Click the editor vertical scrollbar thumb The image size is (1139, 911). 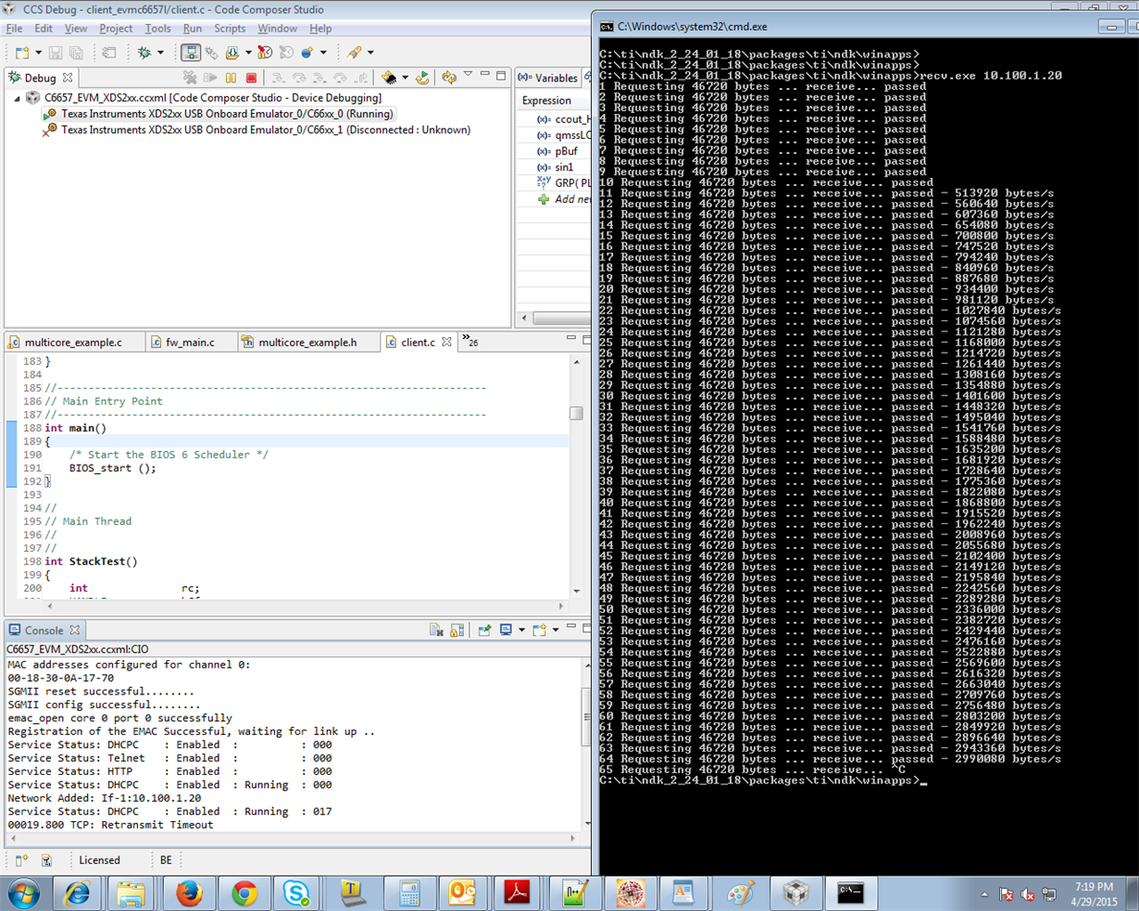pos(576,413)
